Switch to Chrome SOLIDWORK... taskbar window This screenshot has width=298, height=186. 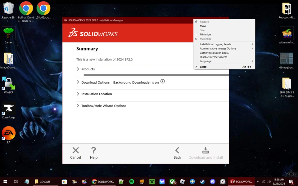coord(103,182)
